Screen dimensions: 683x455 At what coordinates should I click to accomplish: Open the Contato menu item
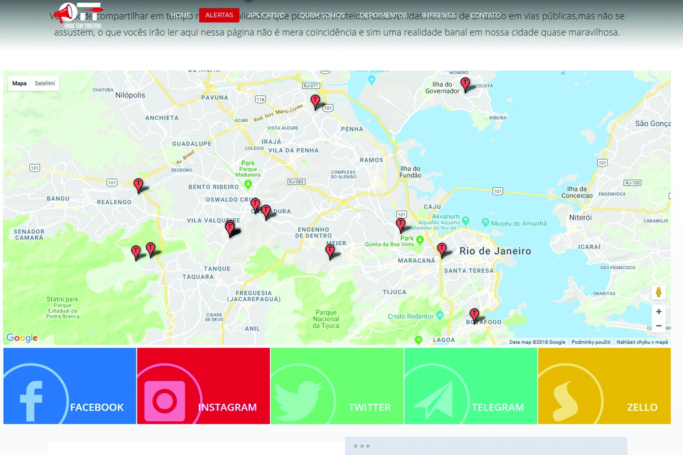pyautogui.click(x=485, y=15)
